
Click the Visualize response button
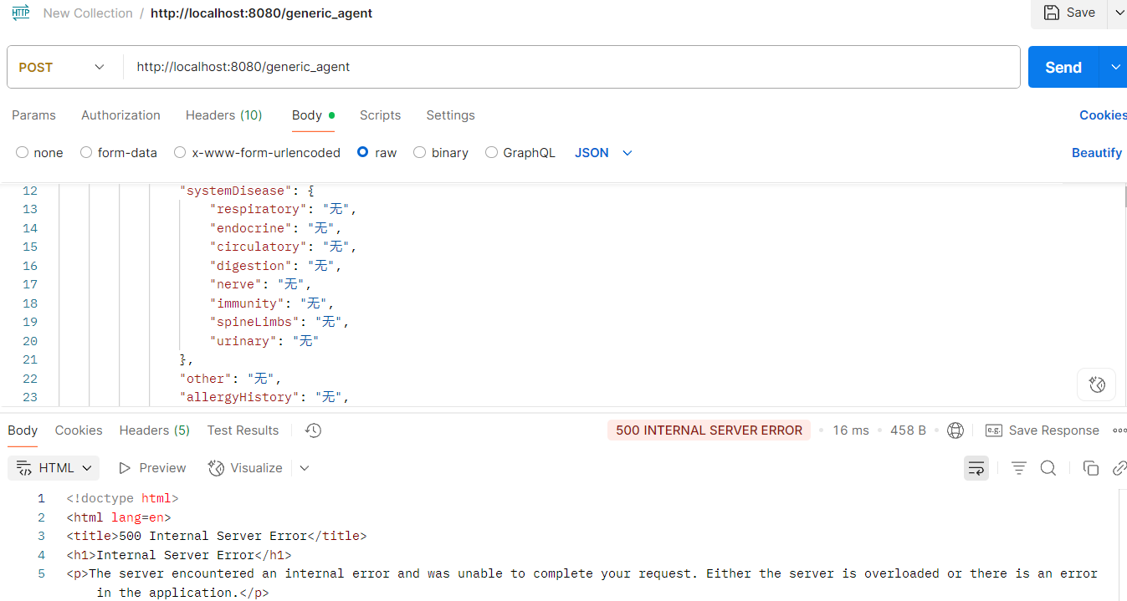point(245,468)
